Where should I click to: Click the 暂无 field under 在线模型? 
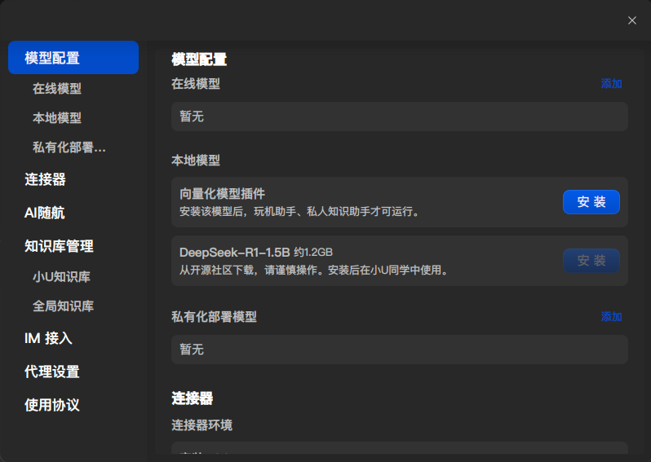pyautogui.click(x=400, y=117)
